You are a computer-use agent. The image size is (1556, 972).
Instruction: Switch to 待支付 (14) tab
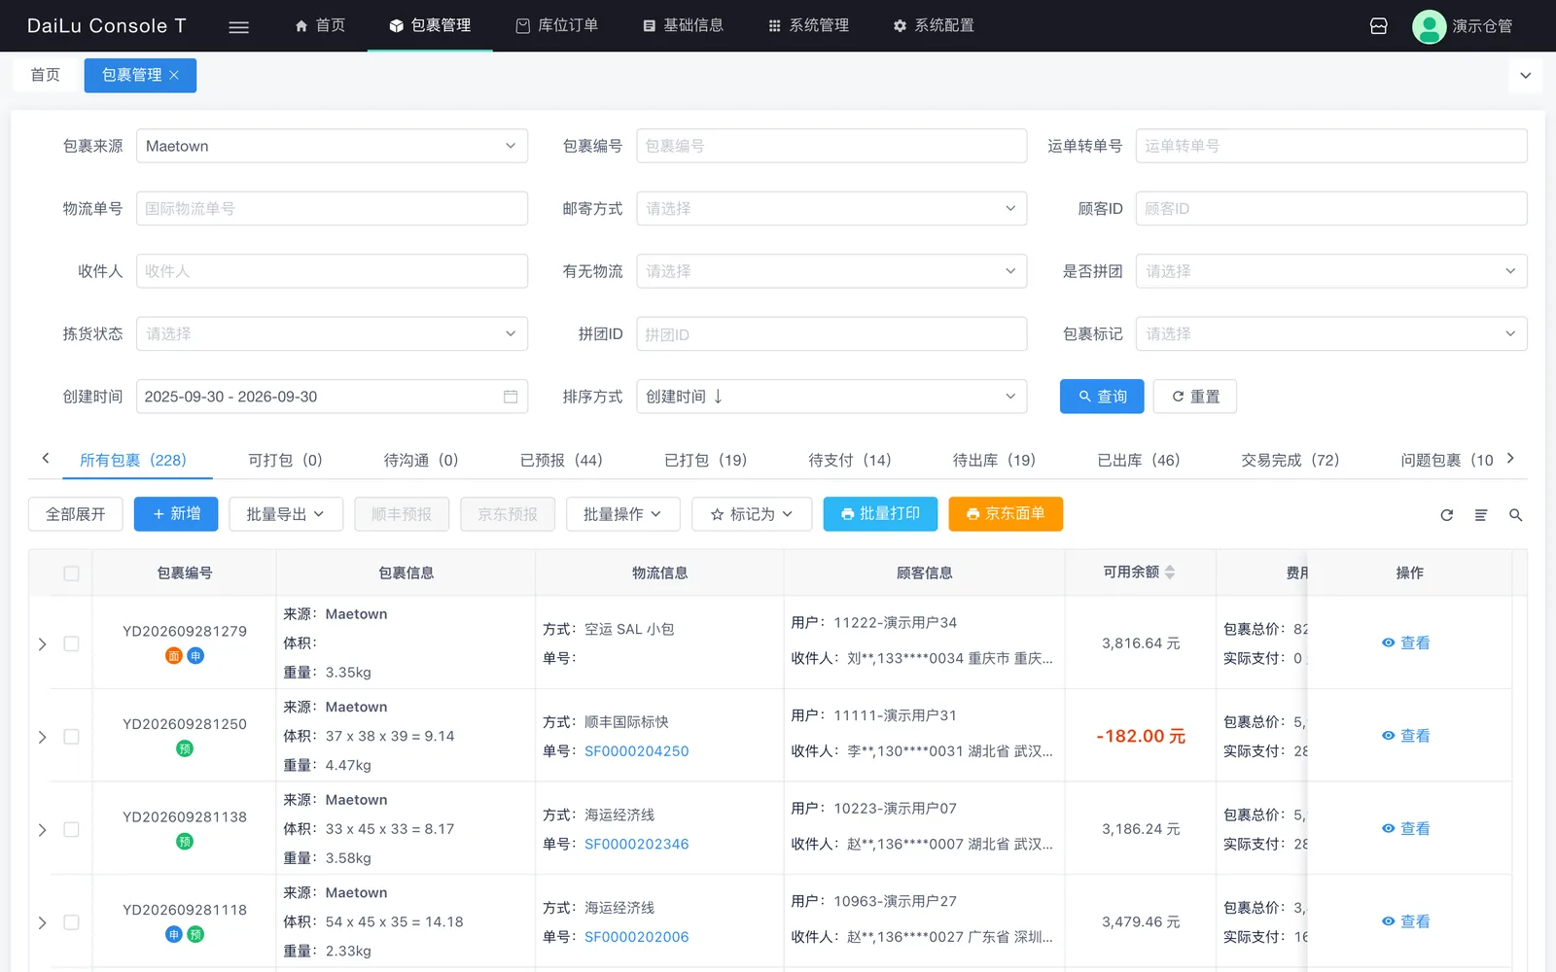850,460
